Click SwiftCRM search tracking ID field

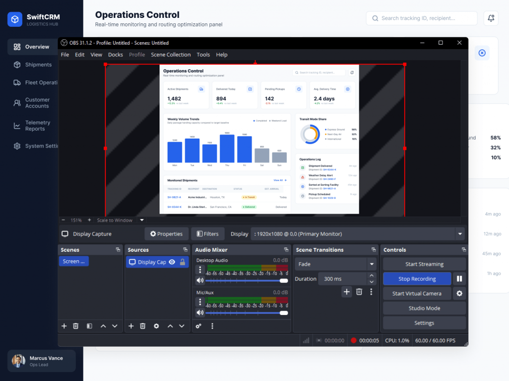(422, 18)
